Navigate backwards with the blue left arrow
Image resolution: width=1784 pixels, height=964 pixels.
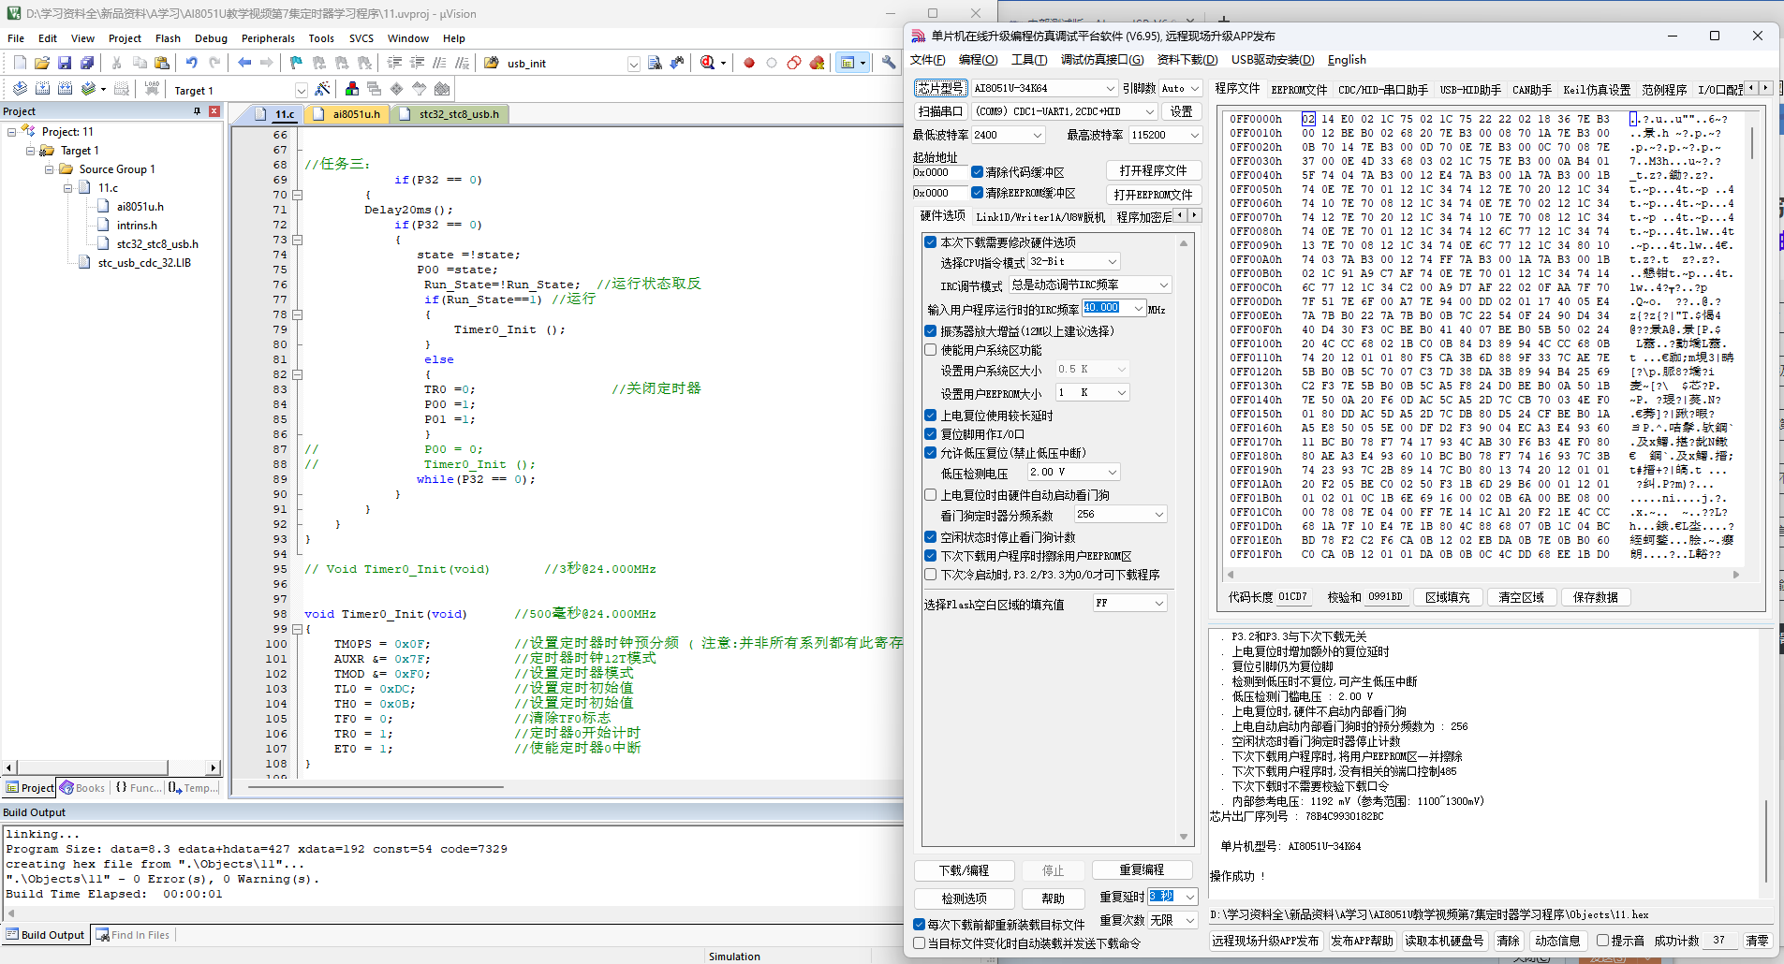tap(244, 63)
